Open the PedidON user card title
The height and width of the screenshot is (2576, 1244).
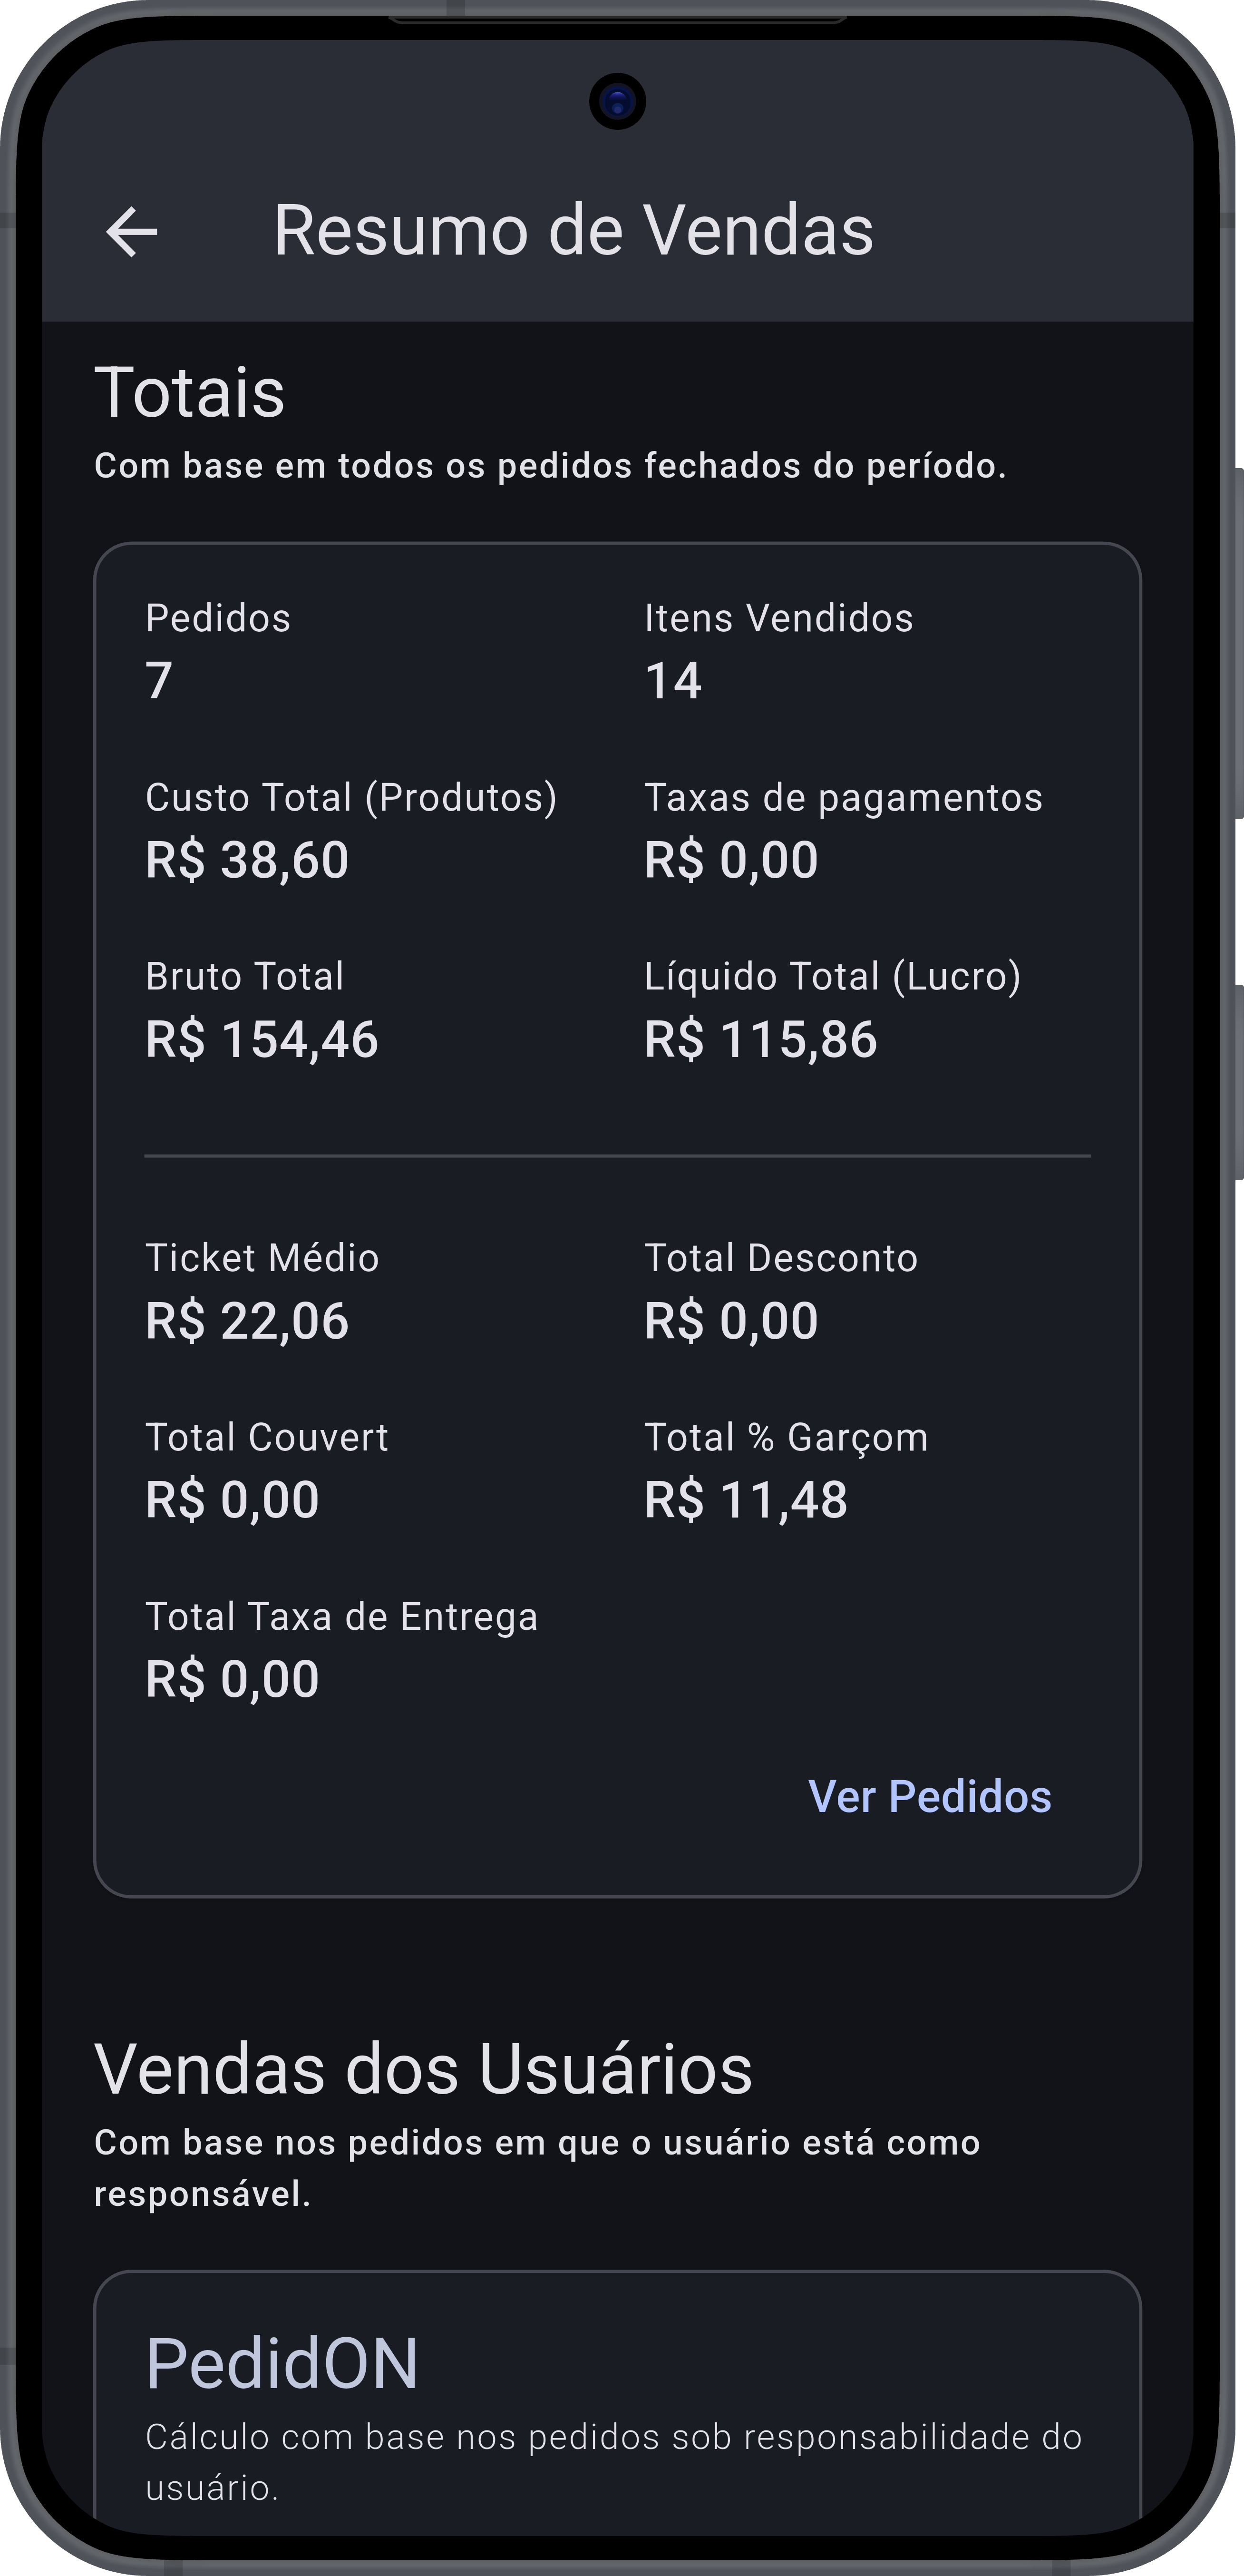click(x=282, y=2364)
